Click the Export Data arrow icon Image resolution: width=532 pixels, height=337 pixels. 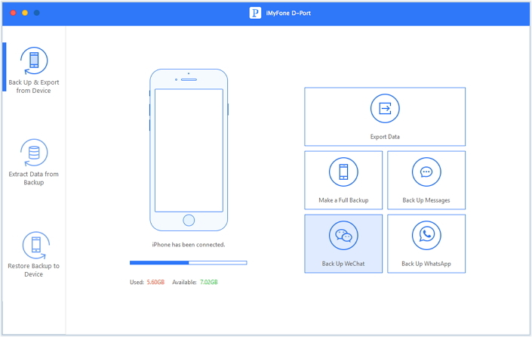coord(385,108)
